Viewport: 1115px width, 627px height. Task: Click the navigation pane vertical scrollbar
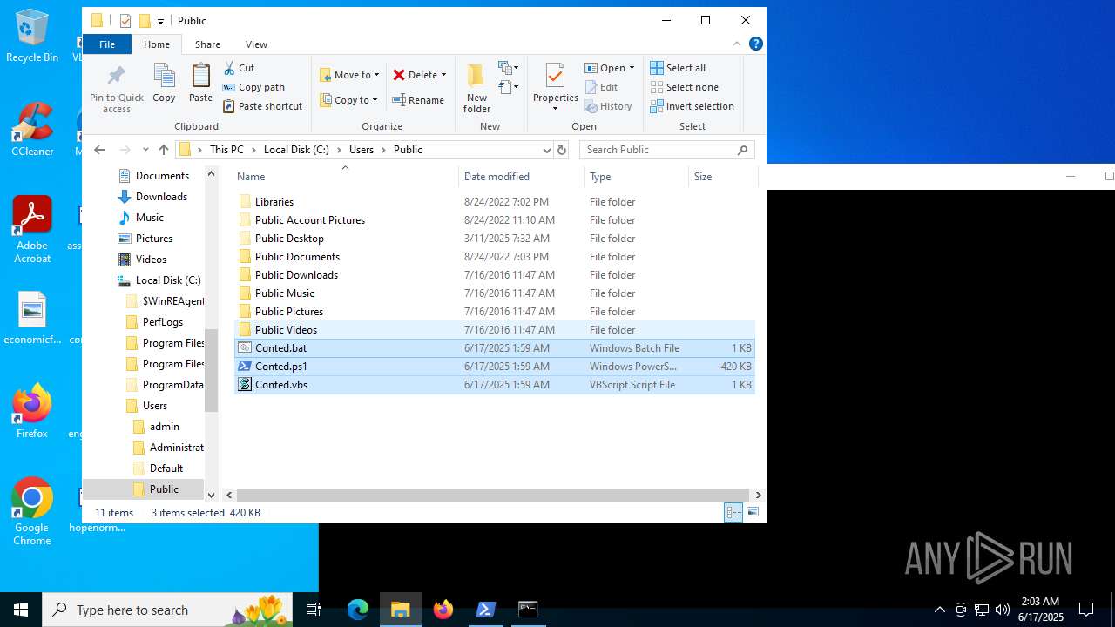(x=211, y=370)
